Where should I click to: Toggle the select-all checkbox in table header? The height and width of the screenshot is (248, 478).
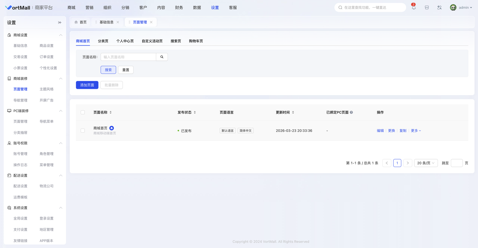[83, 112]
